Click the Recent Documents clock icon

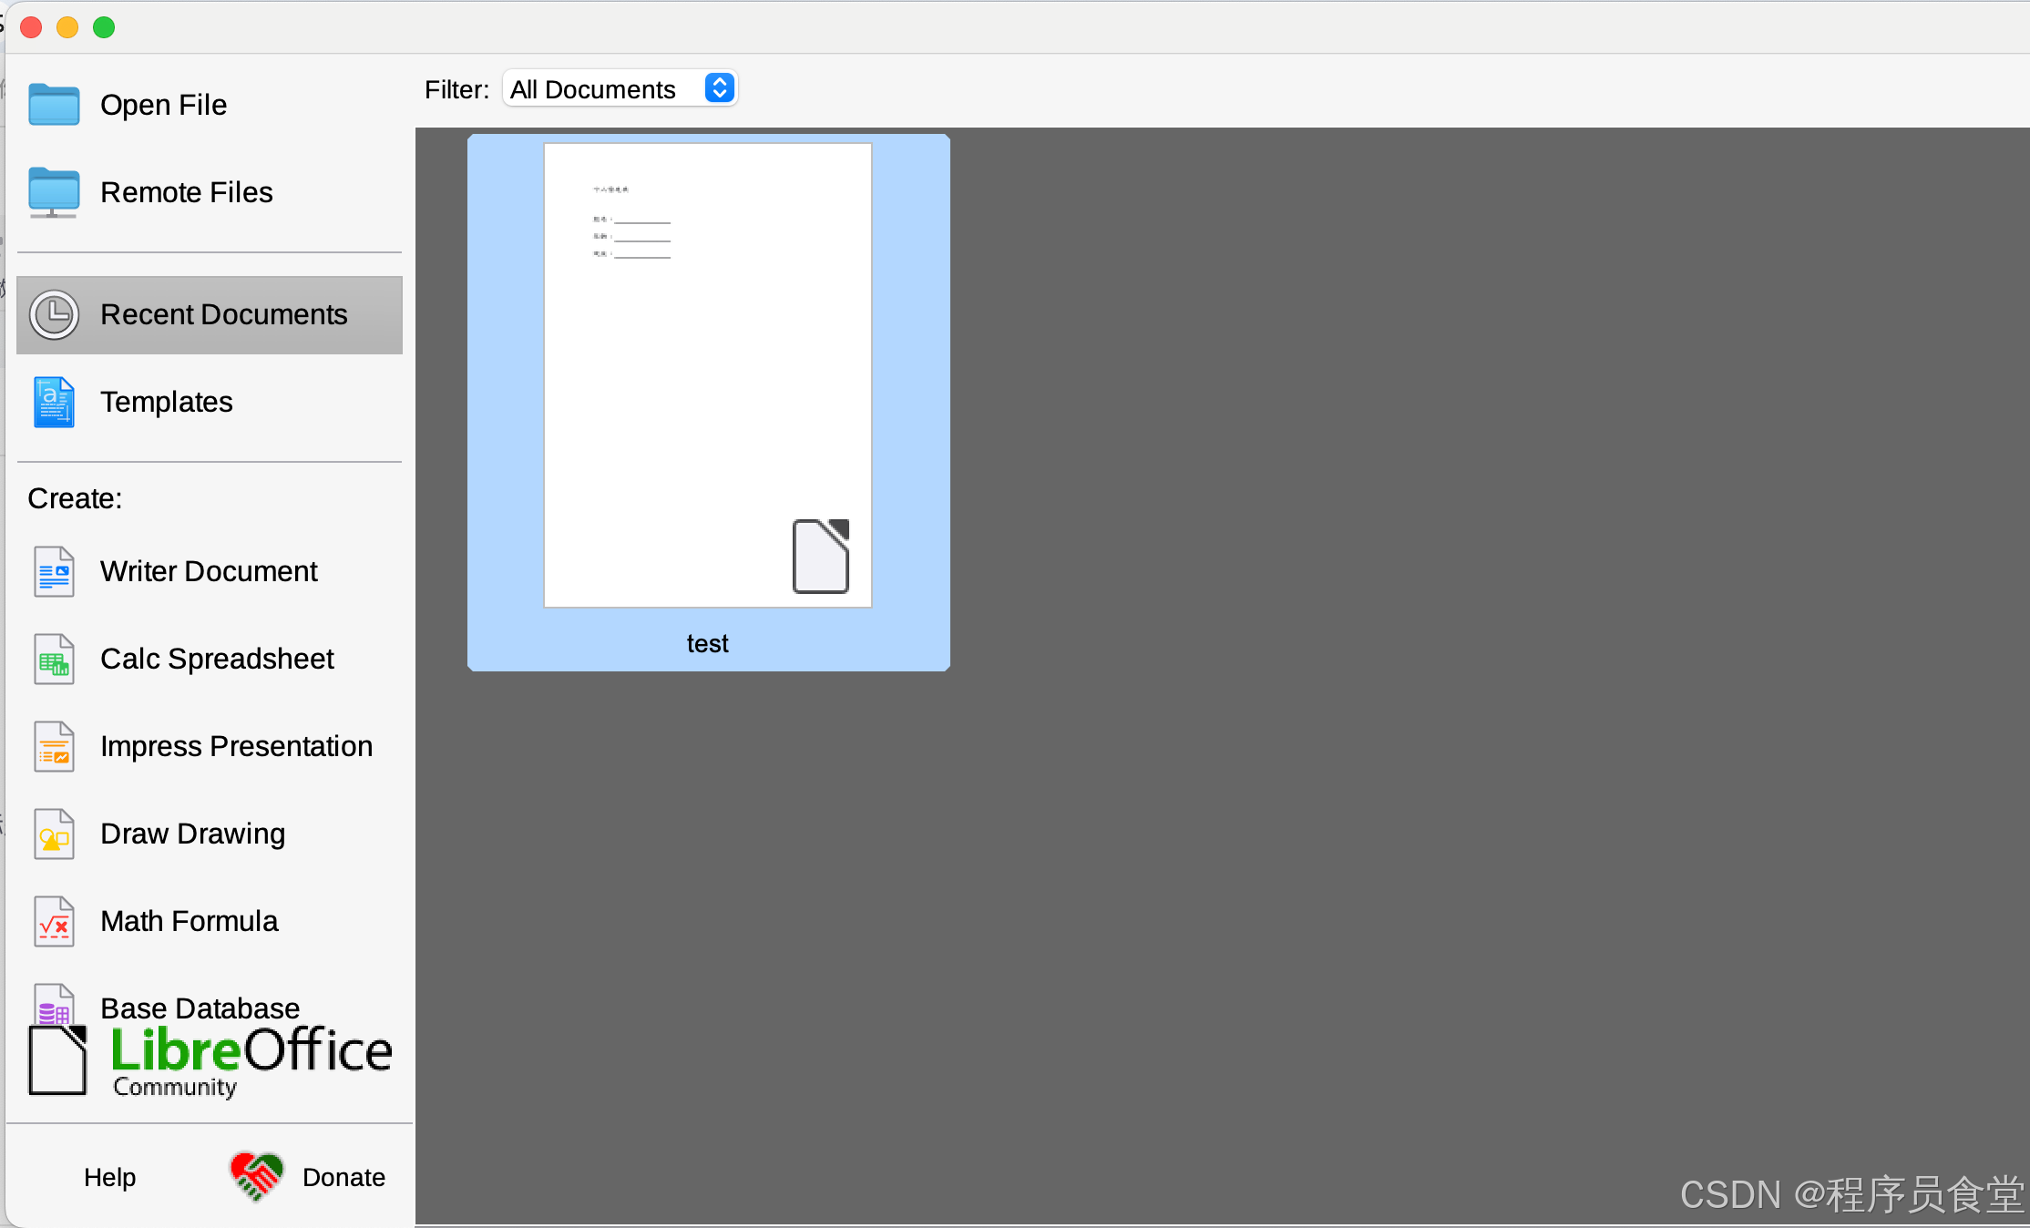coord(54,315)
